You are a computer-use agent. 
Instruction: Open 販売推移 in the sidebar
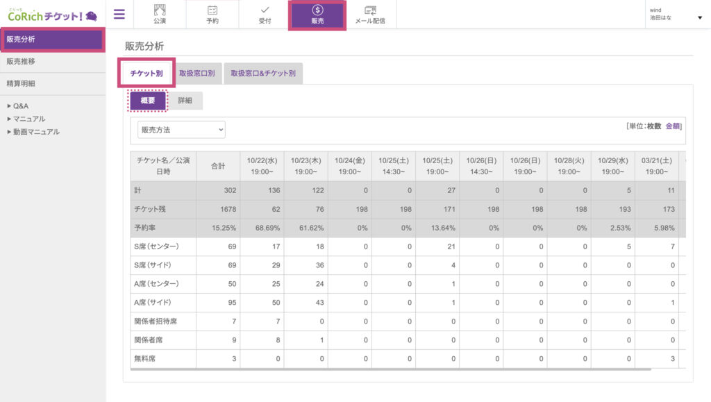click(21, 62)
